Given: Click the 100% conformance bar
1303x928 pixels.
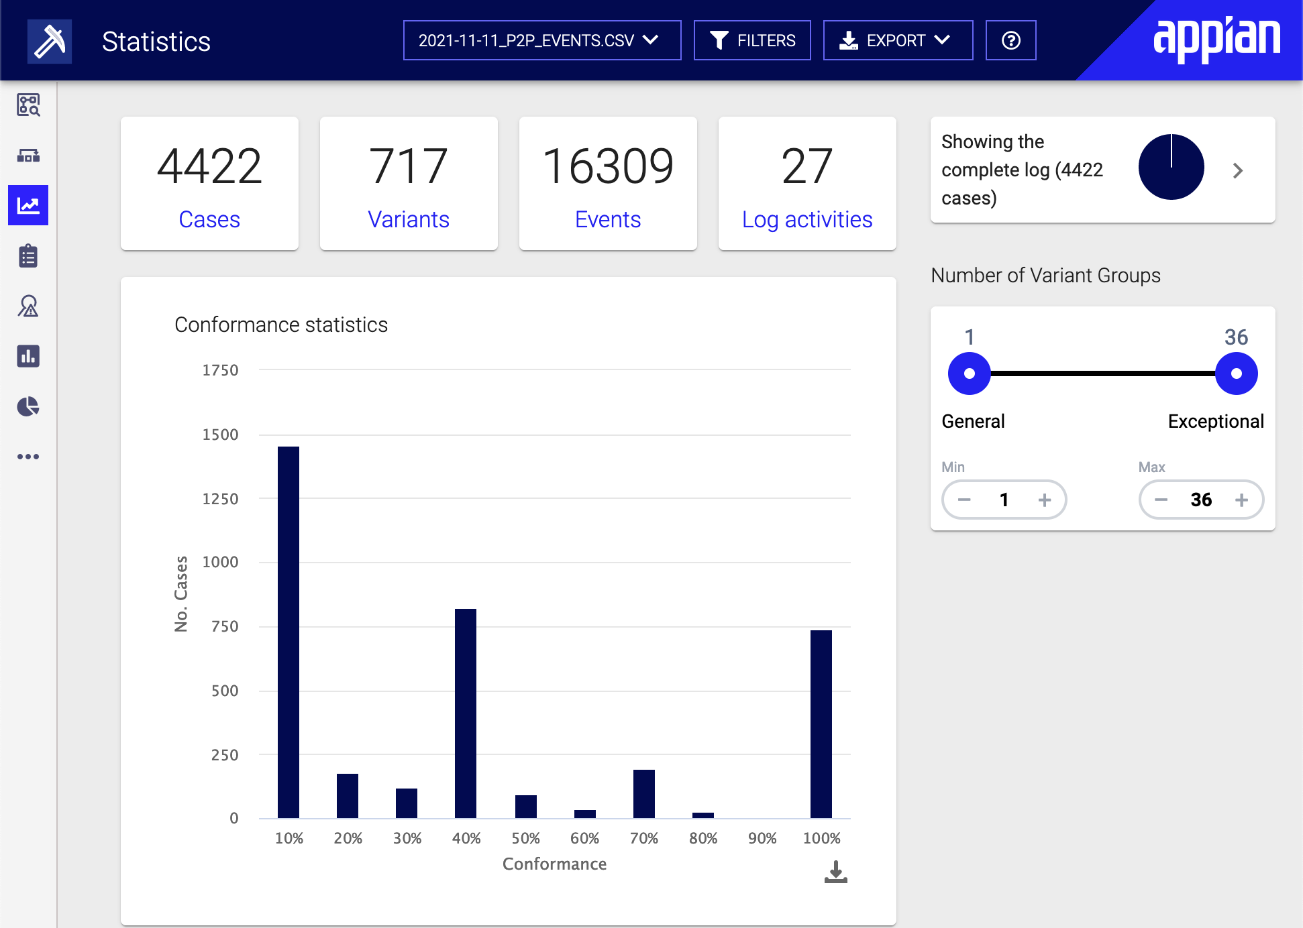Looking at the screenshot, I should [x=821, y=724].
